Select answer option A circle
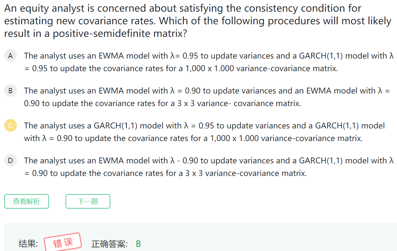This screenshot has height=251, width=397. [x=10, y=56]
